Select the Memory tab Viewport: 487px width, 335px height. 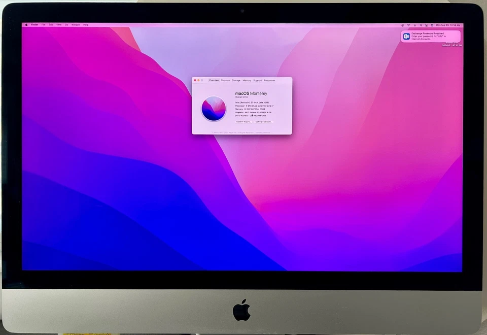(x=247, y=81)
